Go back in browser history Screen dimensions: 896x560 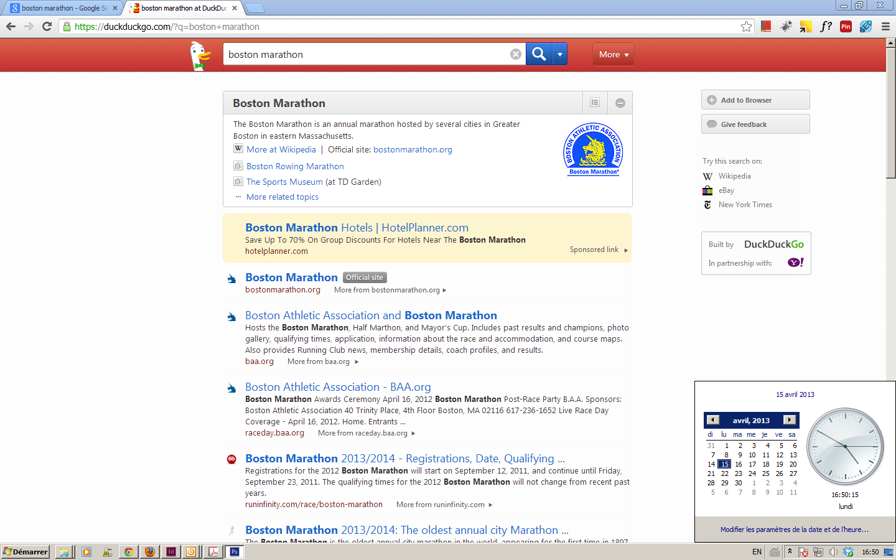(11, 26)
